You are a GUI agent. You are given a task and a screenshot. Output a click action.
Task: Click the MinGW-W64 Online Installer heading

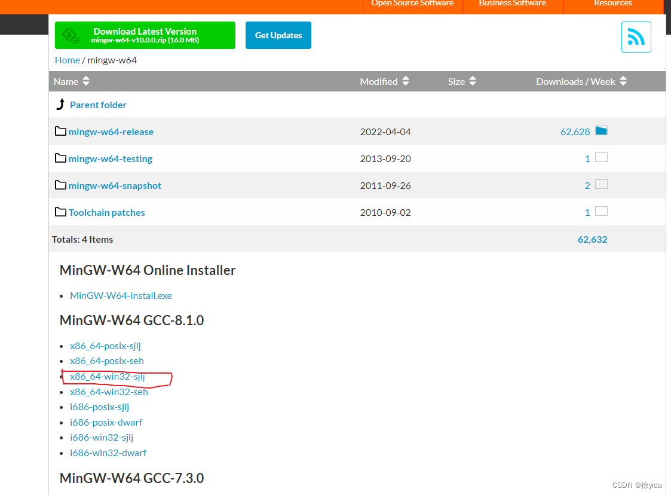[x=148, y=270]
